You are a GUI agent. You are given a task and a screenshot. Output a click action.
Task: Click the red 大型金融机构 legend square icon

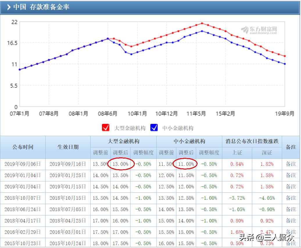coord(106,128)
